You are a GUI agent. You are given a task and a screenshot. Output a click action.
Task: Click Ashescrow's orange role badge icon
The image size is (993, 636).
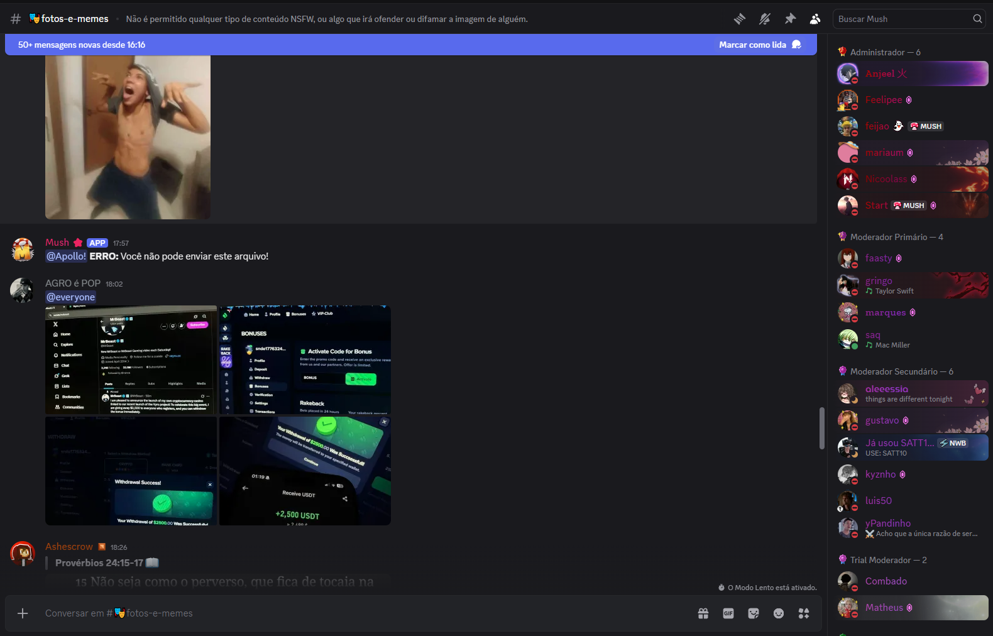point(102,547)
